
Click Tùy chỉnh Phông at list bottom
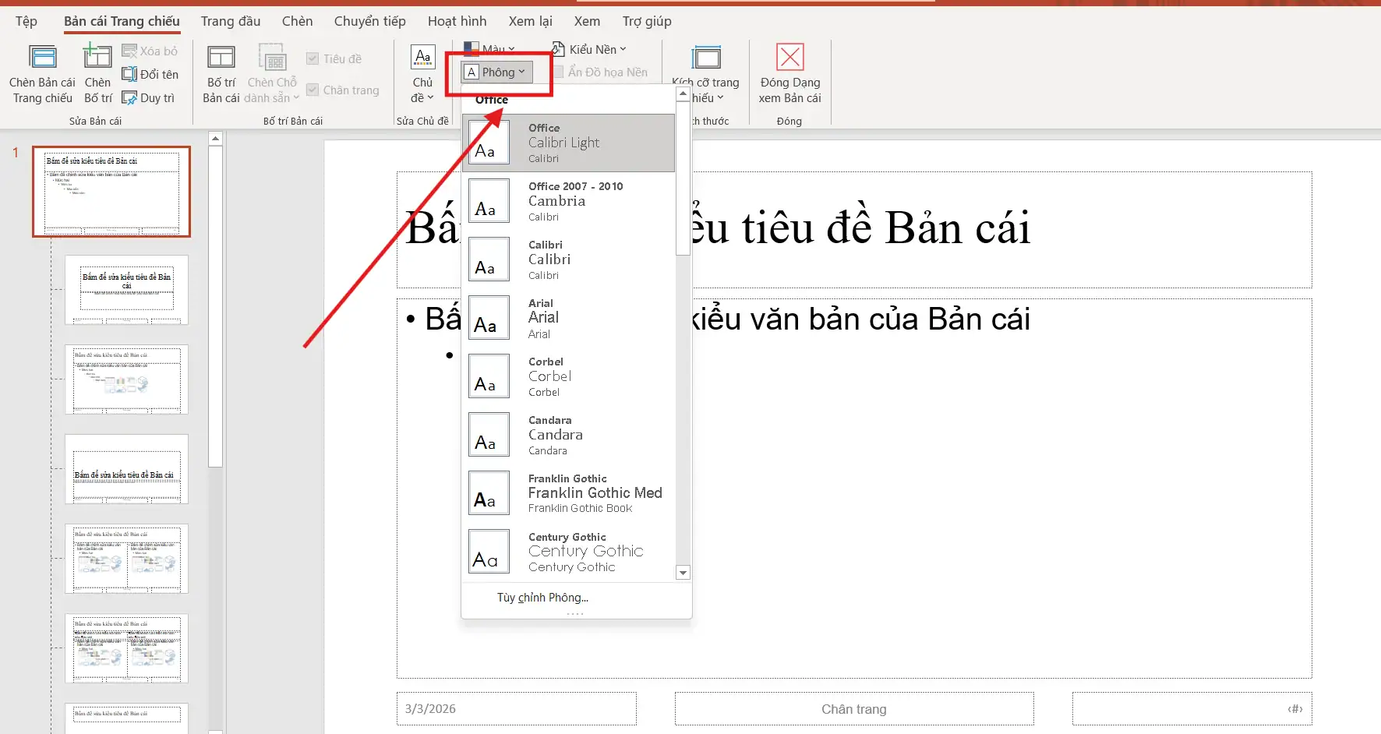tap(542, 597)
